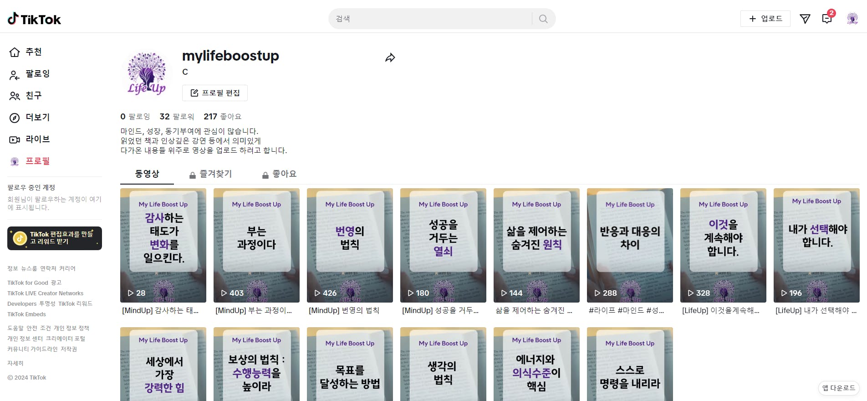Click the TikTok Embeds footer link
Screen dimensions: 867x401
click(26, 314)
